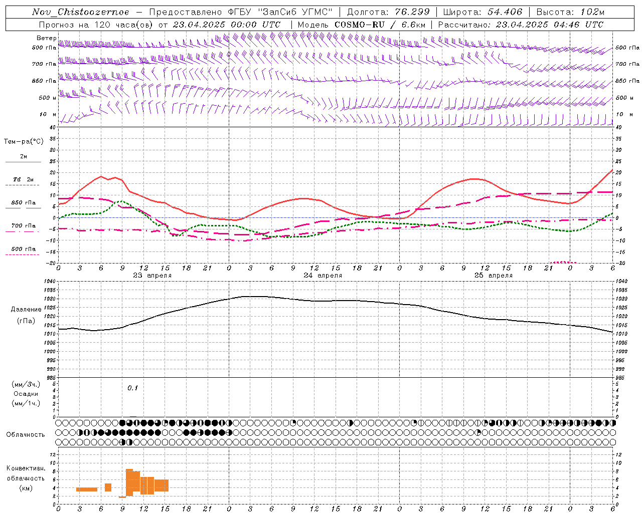
Task: Select the 850 гПа temperature legend entry
Action: [x=23, y=203]
